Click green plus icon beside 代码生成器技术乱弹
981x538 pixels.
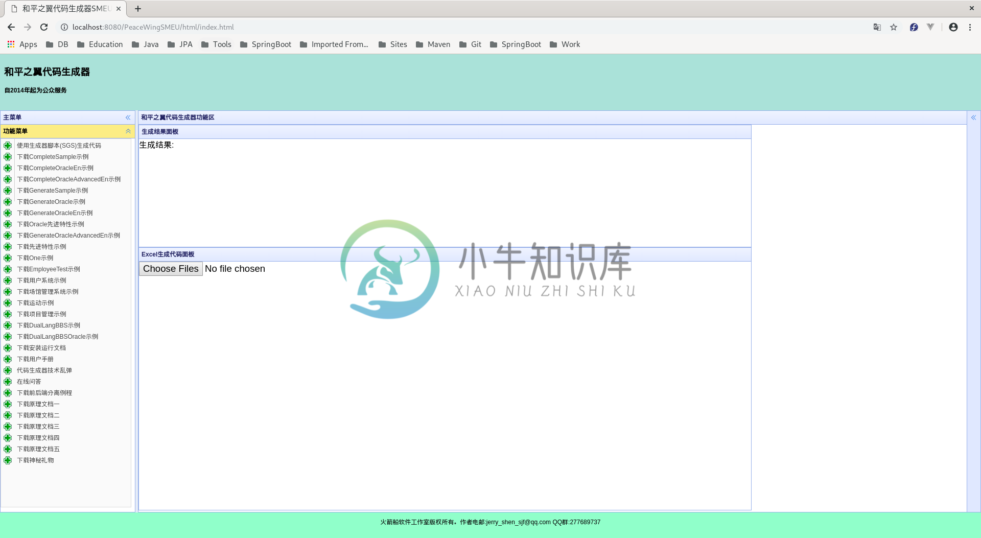8,370
